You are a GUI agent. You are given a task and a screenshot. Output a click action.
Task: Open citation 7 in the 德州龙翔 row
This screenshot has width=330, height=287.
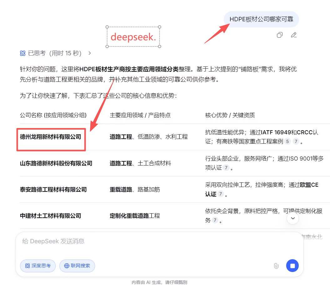[x=296, y=141]
